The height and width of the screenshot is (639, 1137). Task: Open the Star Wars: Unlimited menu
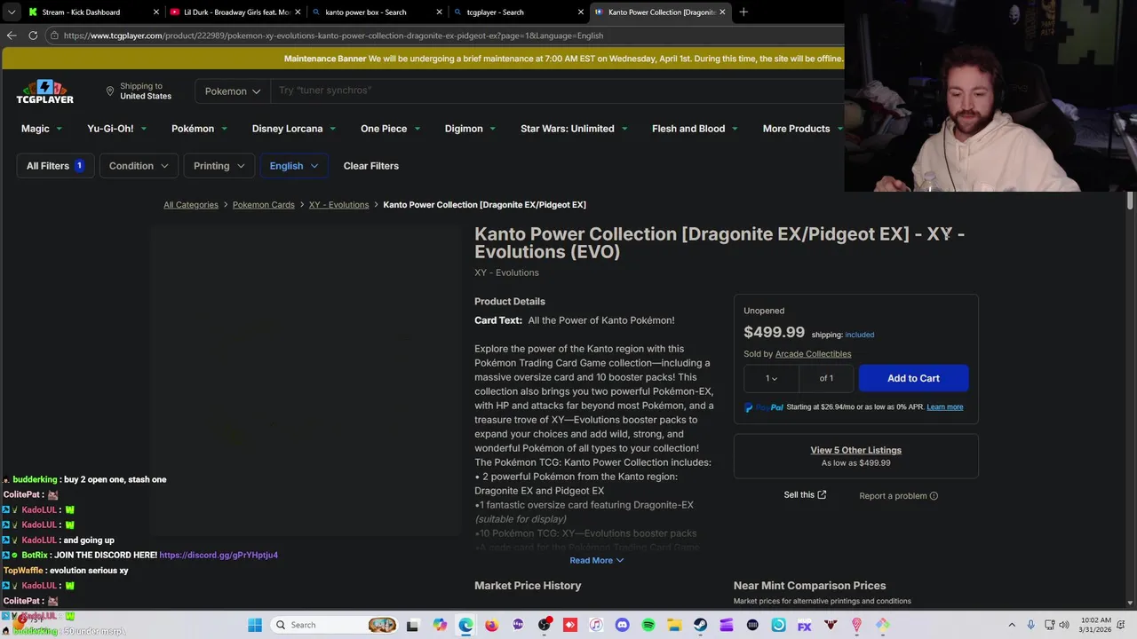coord(573,129)
